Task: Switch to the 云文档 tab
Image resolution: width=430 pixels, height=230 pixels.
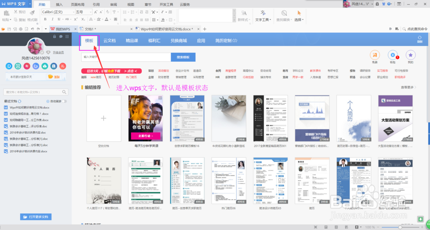Action: (109, 40)
